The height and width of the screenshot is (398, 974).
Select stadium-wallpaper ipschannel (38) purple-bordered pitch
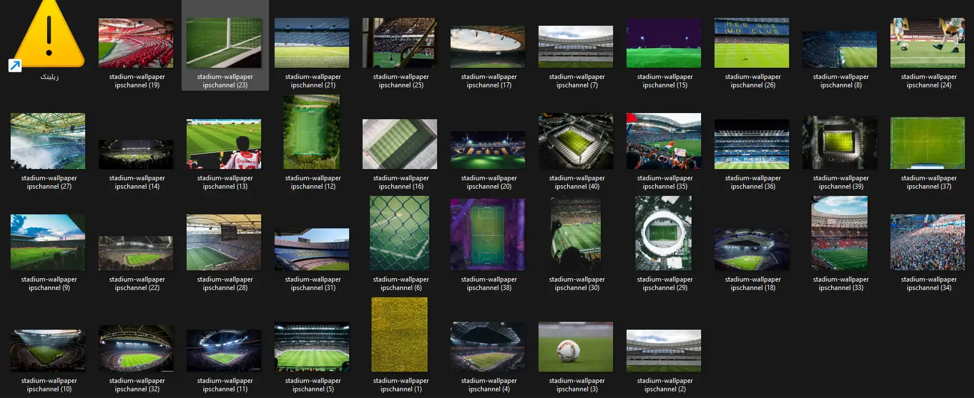488,234
